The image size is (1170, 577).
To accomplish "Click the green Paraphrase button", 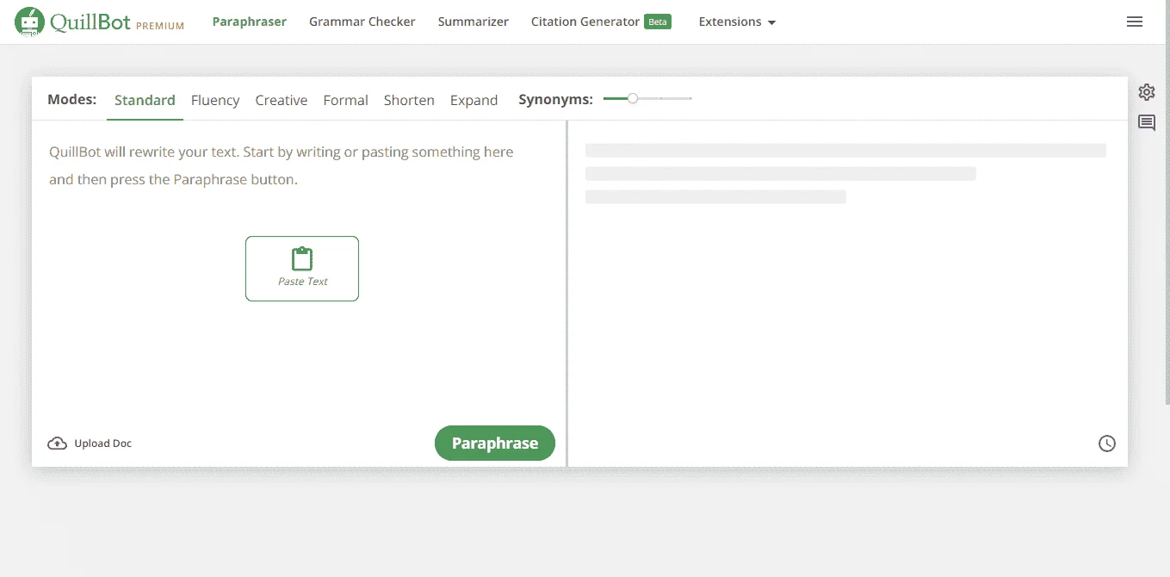I will [x=495, y=443].
